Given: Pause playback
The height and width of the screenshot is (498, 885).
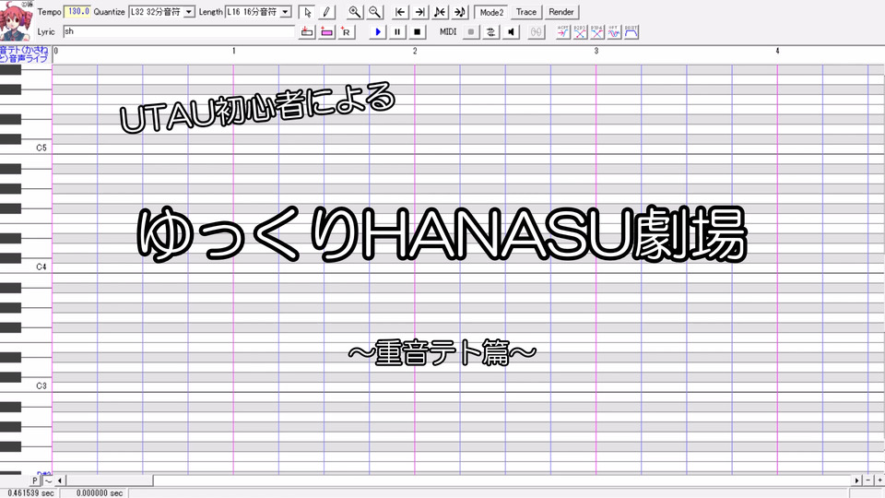Looking at the screenshot, I should [397, 32].
